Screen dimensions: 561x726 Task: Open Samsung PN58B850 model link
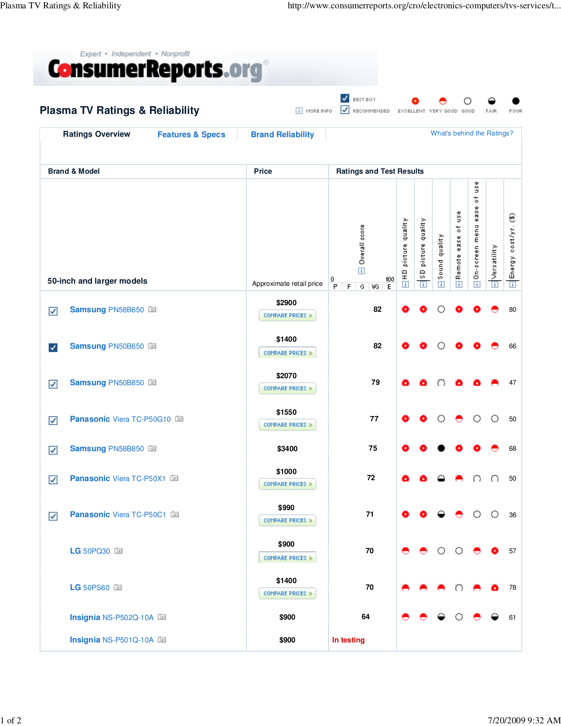[107, 449]
